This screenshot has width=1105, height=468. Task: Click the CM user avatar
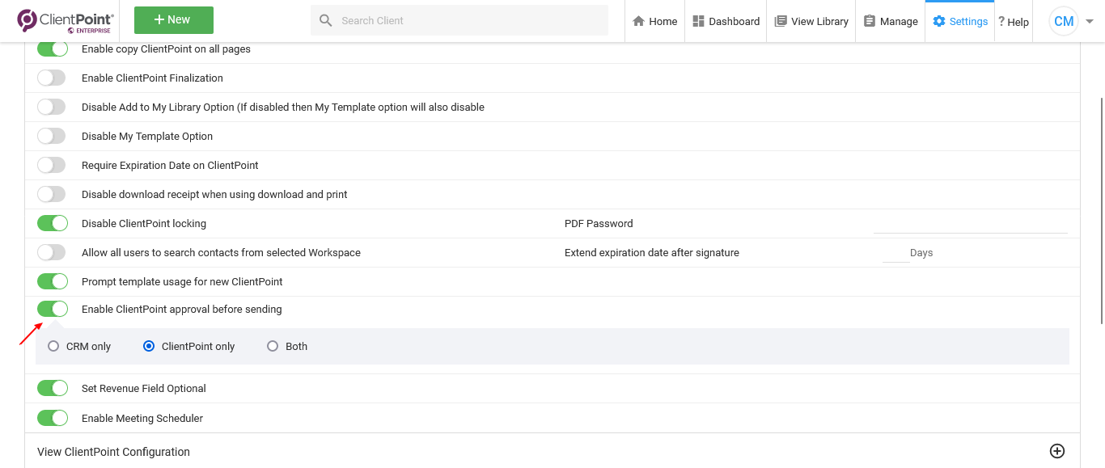point(1064,21)
